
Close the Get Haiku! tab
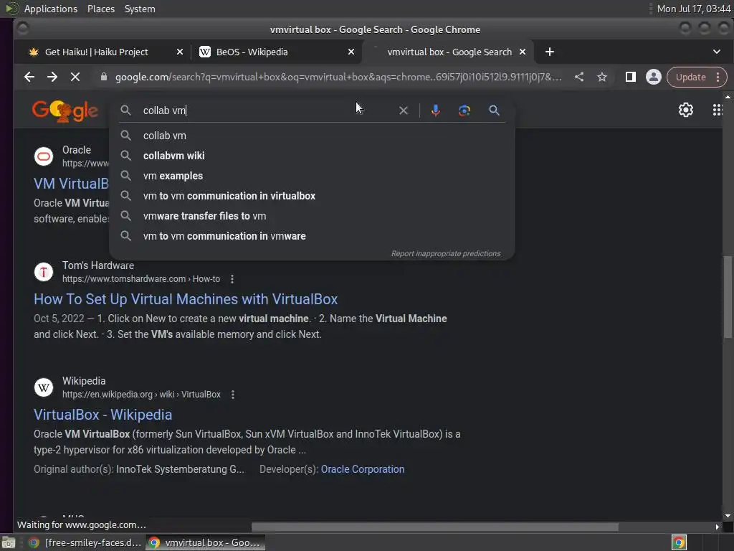[180, 52]
